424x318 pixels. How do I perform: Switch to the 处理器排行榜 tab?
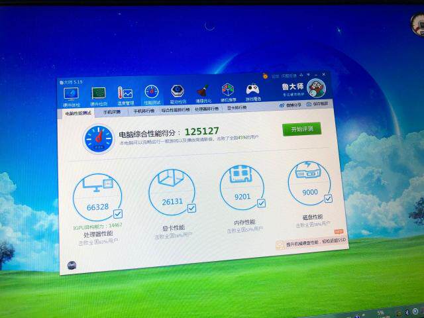click(x=207, y=109)
